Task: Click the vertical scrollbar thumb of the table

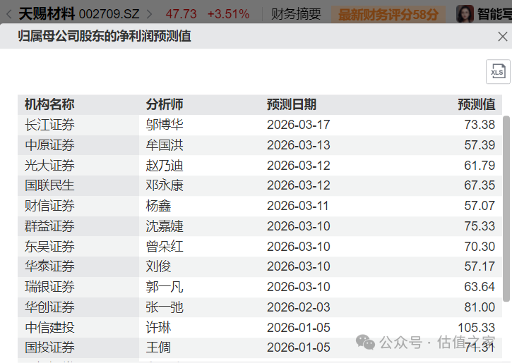Action: (506, 209)
